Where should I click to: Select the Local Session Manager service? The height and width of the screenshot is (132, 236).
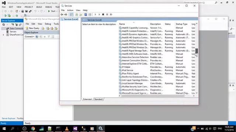coord(157,83)
